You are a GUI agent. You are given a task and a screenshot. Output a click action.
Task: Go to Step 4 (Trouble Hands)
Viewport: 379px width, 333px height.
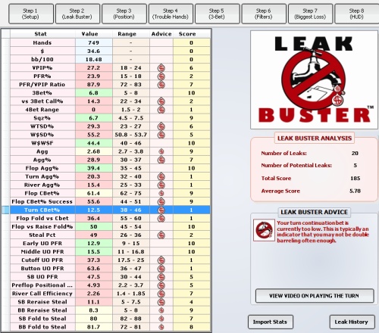coord(171,14)
